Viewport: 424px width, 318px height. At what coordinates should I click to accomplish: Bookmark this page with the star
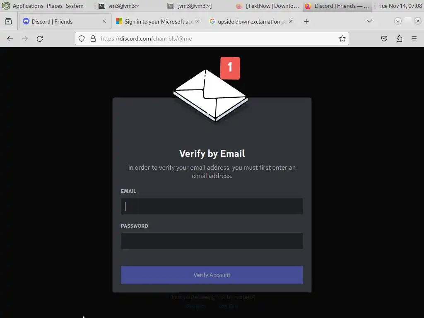[x=342, y=39]
